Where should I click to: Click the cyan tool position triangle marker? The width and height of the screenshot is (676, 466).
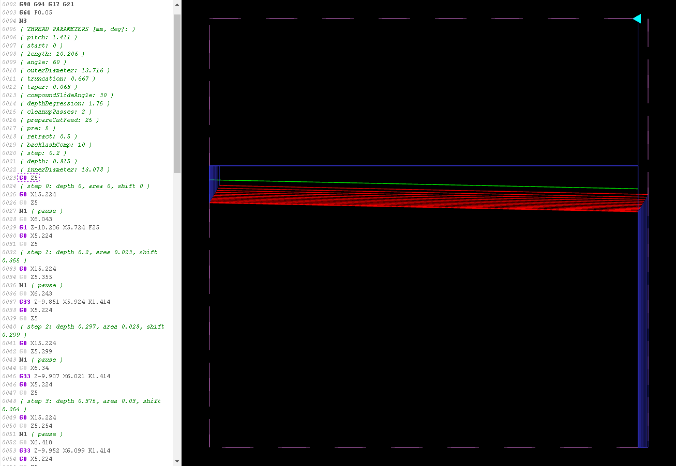(637, 19)
